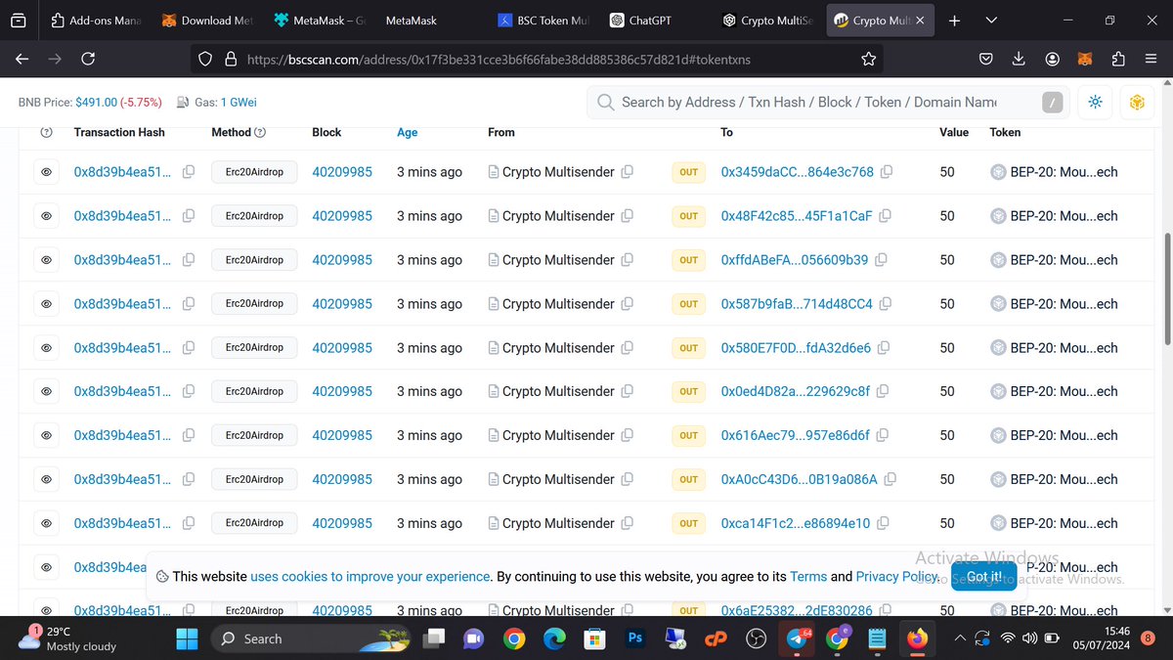Click the Method column help icon

click(x=260, y=132)
